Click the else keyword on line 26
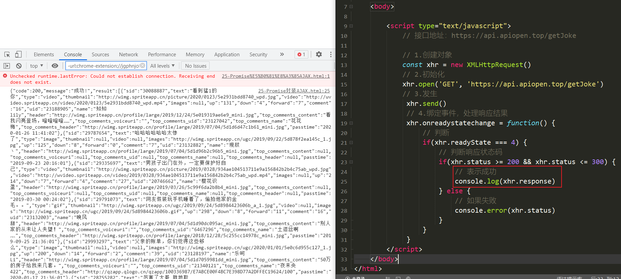Image resolution: width=621 pixels, height=279 pixels. pos(455,191)
